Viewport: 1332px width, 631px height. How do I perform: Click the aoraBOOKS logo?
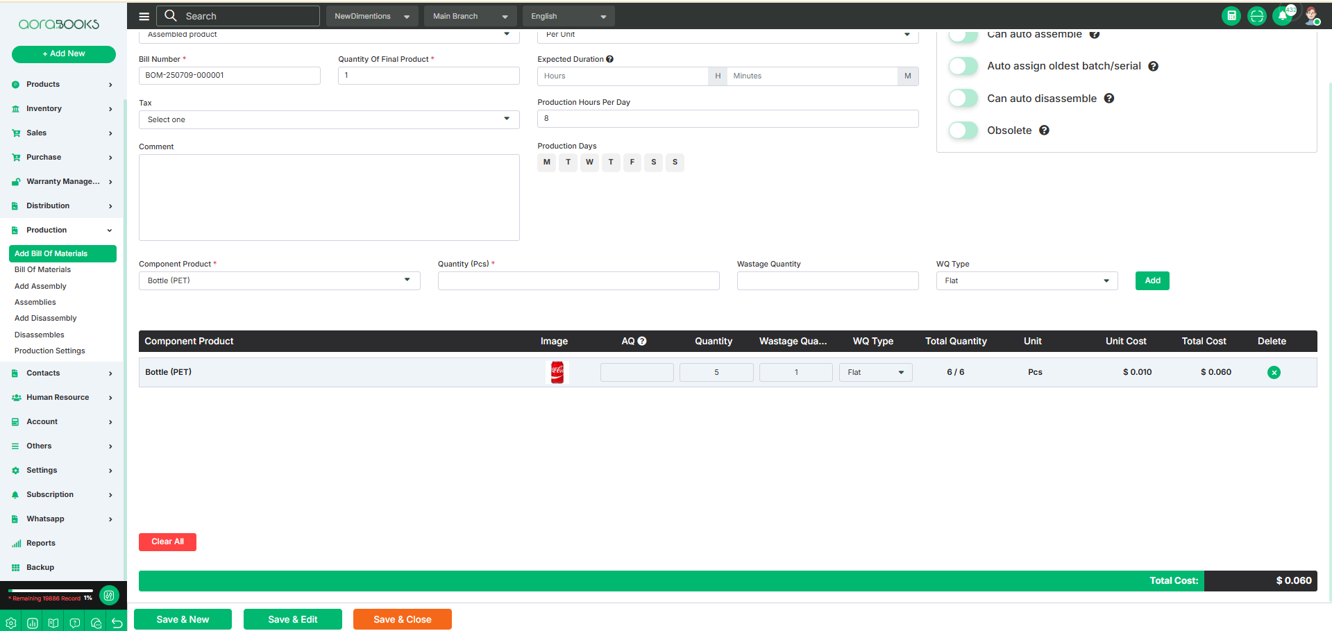[x=59, y=24]
